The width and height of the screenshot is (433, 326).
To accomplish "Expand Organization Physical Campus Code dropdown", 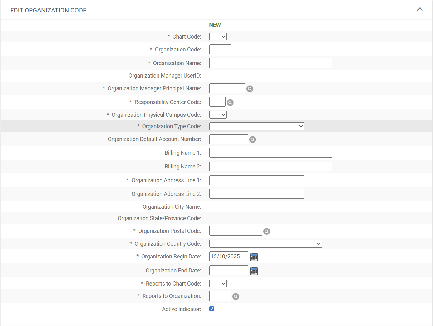I will (218, 115).
